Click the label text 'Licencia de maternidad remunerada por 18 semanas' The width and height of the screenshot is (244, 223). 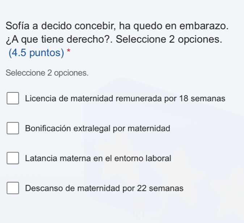point(126,99)
